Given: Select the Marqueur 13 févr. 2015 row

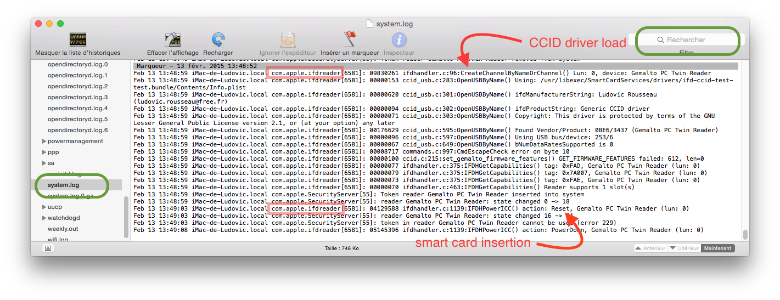Looking at the screenshot, I should pos(436,66).
